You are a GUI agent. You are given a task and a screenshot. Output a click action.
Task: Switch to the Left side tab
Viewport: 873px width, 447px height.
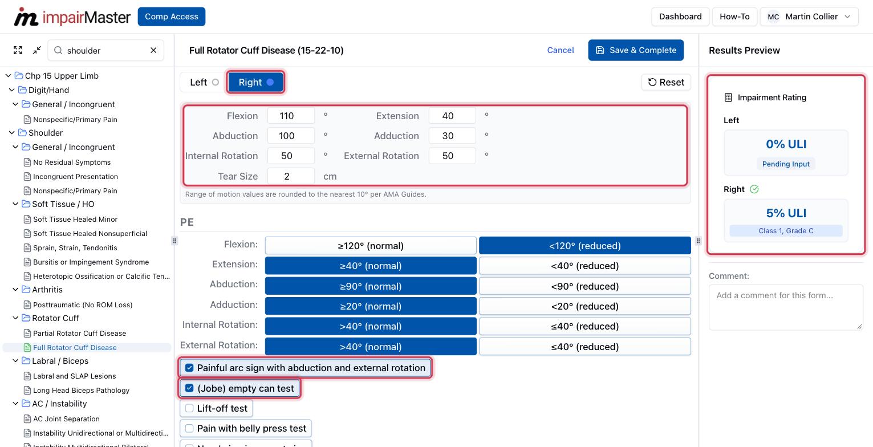point(204,82)
